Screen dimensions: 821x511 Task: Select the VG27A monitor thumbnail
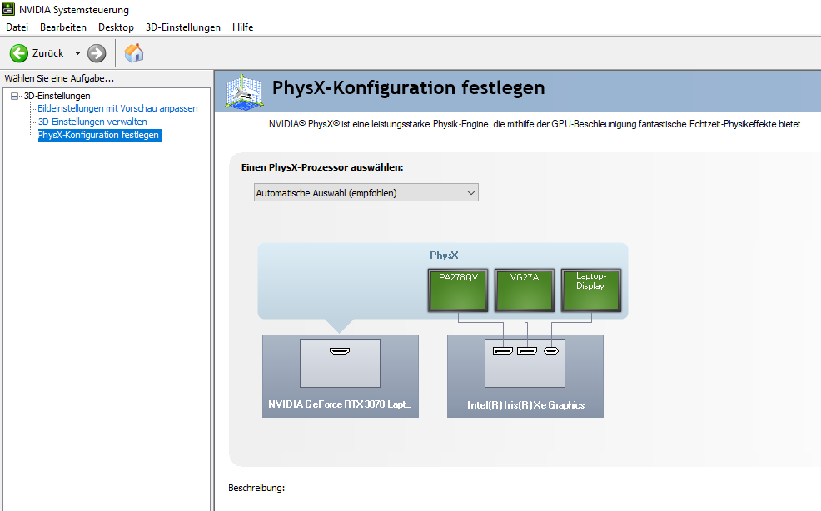[x=525, y=290]
